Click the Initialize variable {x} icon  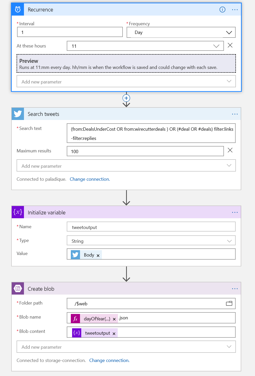click(x=18, y=212)
